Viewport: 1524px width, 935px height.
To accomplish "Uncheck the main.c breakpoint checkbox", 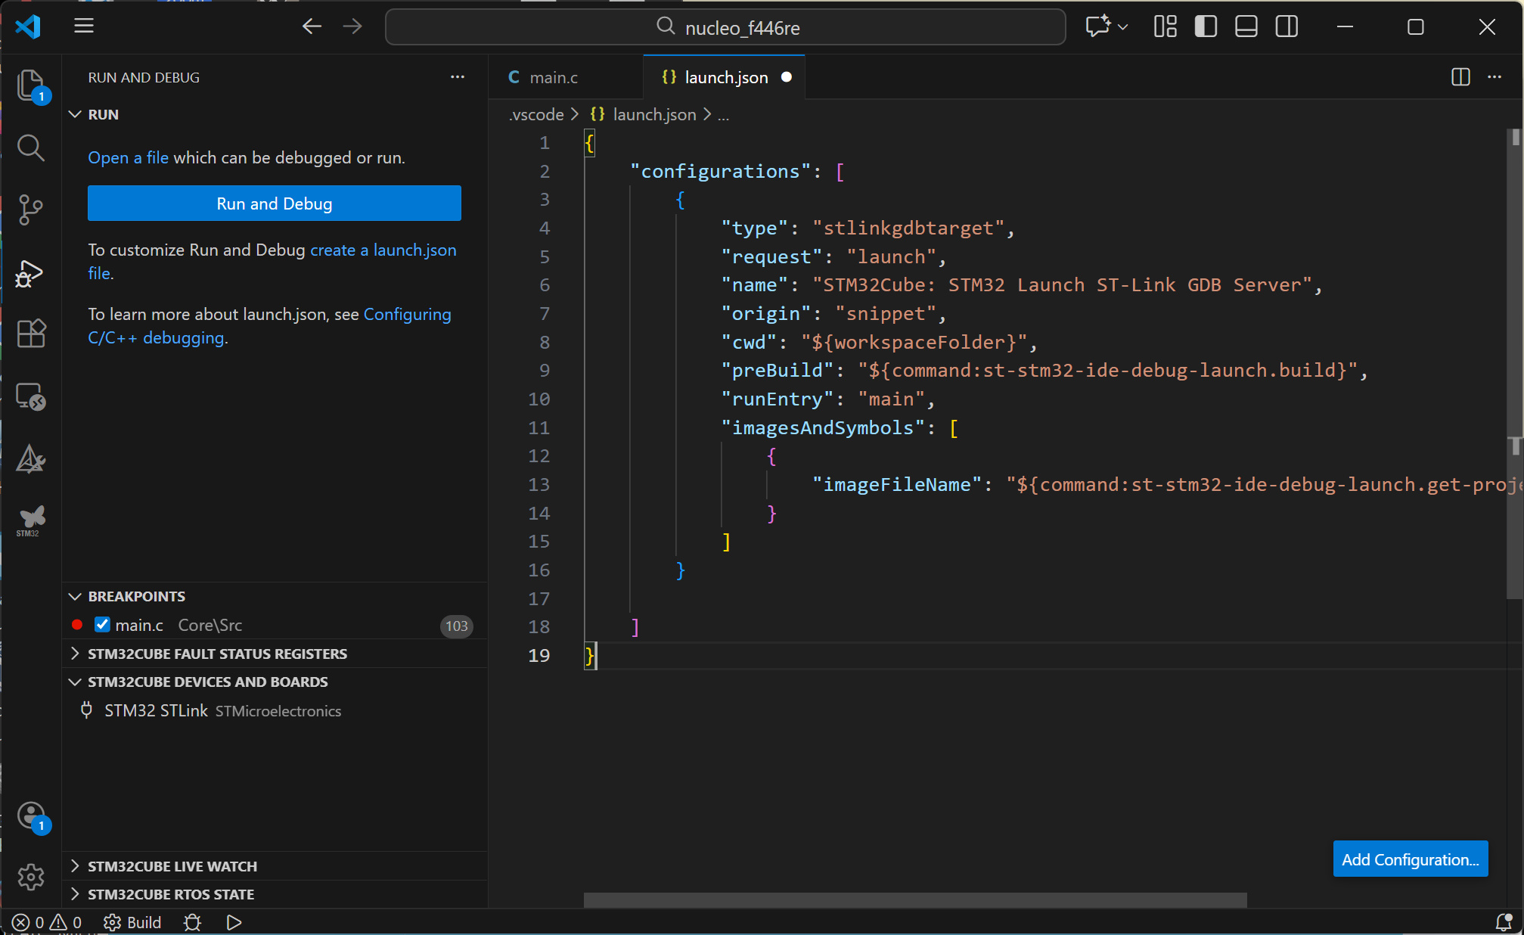I will (102, 625).
